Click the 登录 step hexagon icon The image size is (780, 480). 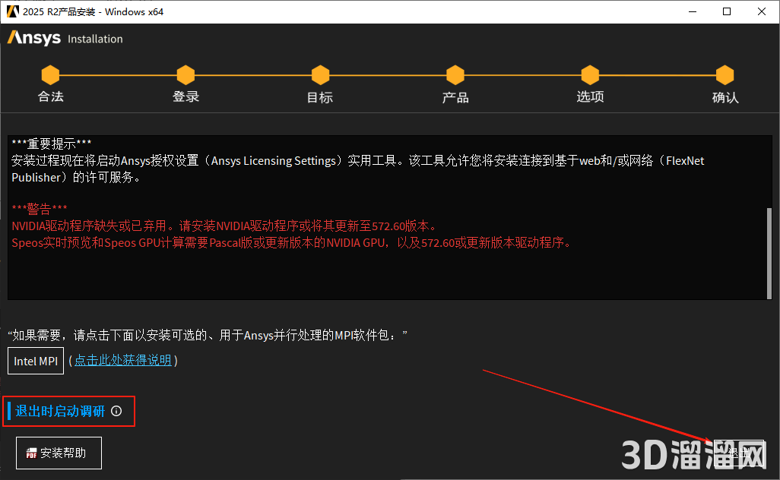pos(185,74)
